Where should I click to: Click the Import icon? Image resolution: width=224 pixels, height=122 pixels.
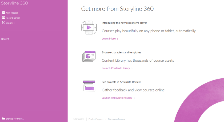3,23
